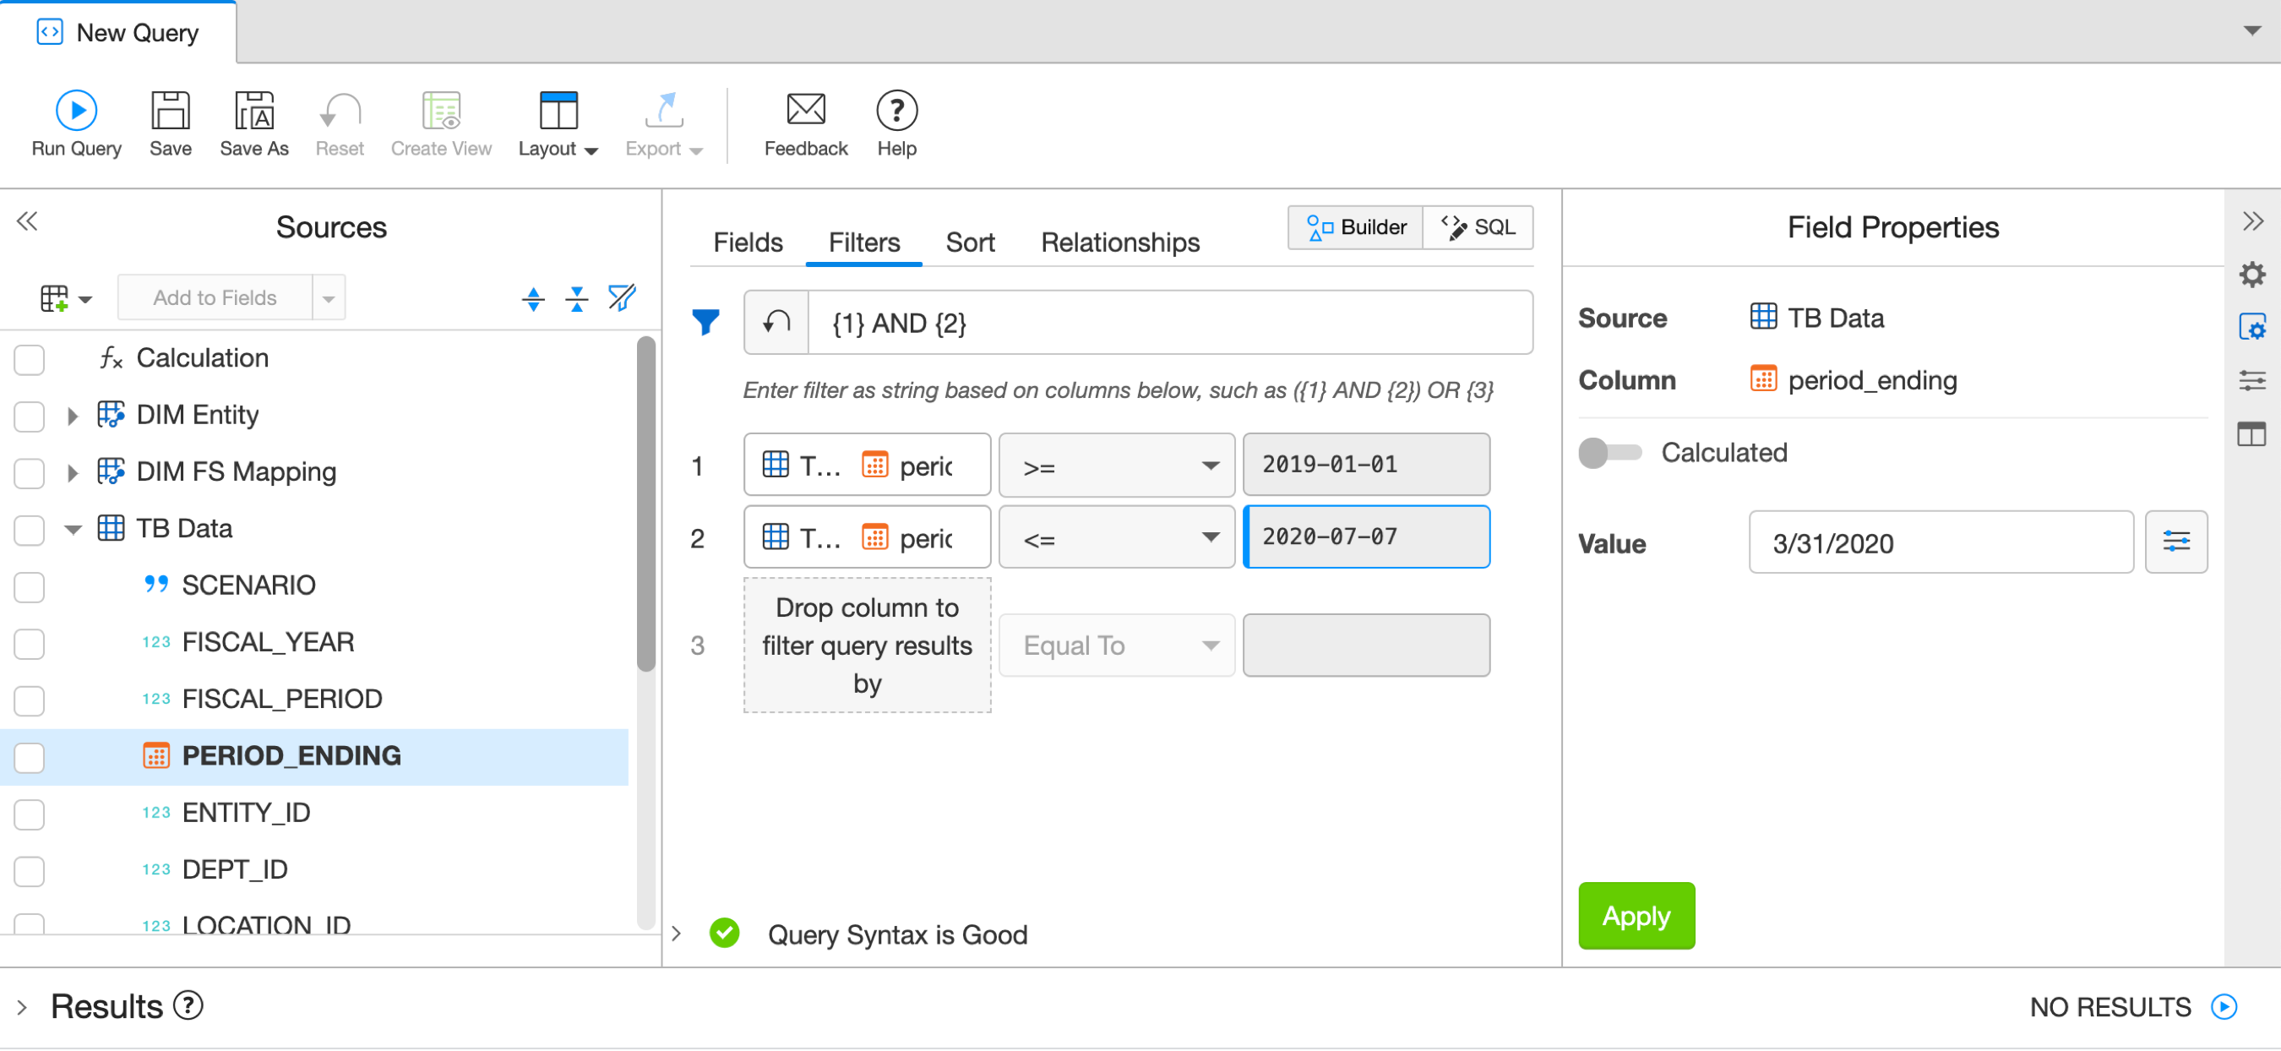Switch to Builder mode
The height and width of the screenshot is (1051, 2281).
1356,227
